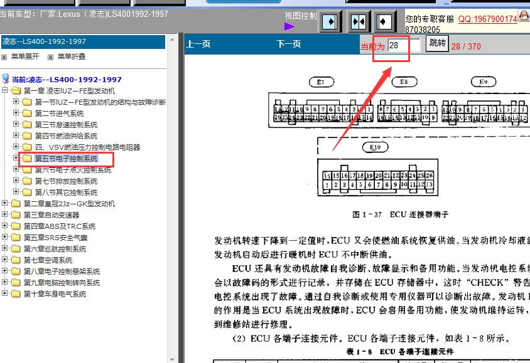
Task: Click folder icon of 第五章SRS安全气囊
Action: click(x=16, y=238)
